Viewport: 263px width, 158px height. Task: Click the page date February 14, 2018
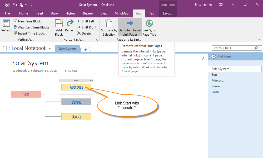coord(34,71)
